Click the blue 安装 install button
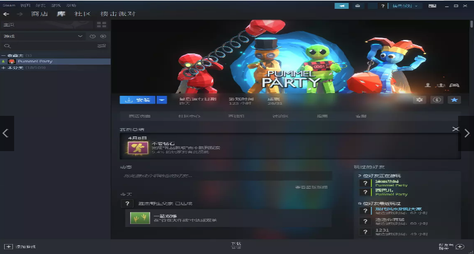Image resolution: width=474 pixels, height=254 pixels. [x=138, y=100]
